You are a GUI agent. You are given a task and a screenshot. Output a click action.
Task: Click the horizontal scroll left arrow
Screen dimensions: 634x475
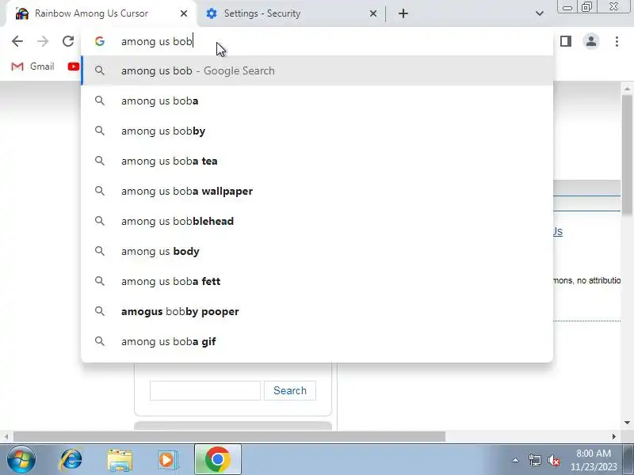6,437
